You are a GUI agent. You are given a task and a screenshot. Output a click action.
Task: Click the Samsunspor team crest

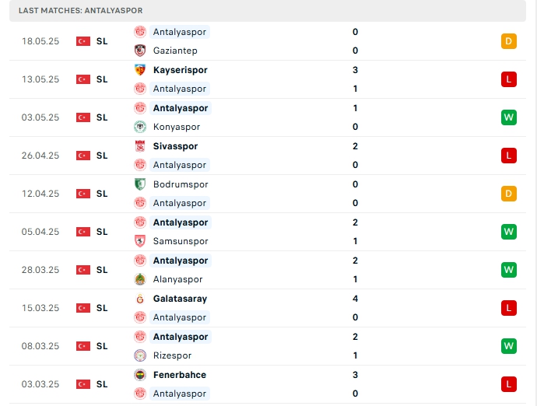[x=140, y=241]
